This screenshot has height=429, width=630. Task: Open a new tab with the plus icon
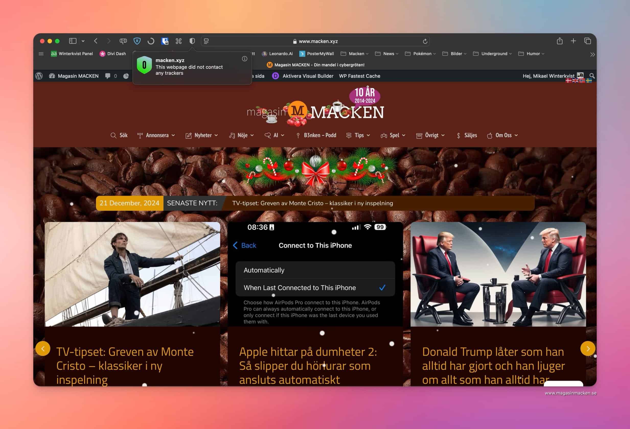click(x=573, y=41)
